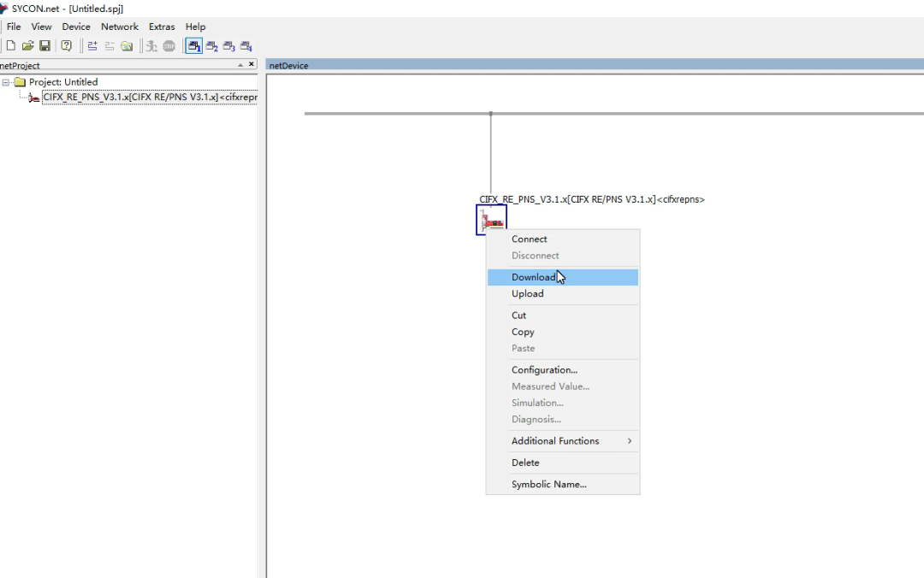
Task: Collapse the netProject panel with its arrow
Action: tap(240, 65)
